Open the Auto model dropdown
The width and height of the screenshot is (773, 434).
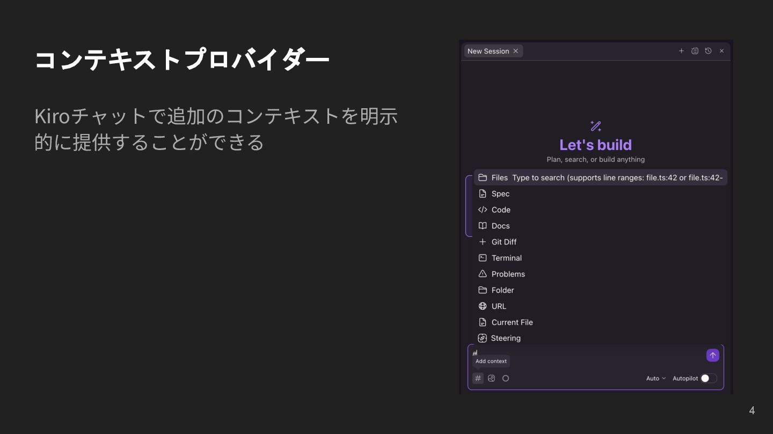point(656,378)
